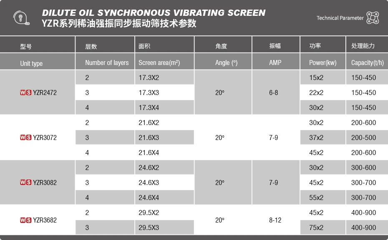Click the WS logo beside YZR3682

(x=25, y=220)
